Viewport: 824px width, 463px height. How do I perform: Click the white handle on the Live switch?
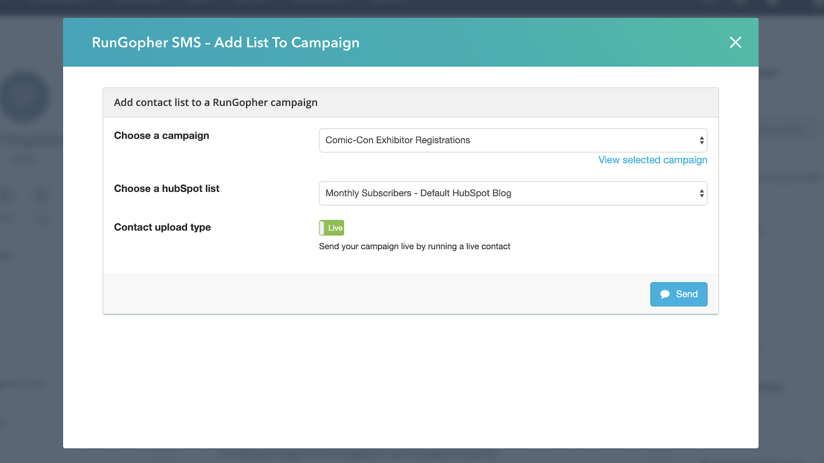[x=322, y=228]
